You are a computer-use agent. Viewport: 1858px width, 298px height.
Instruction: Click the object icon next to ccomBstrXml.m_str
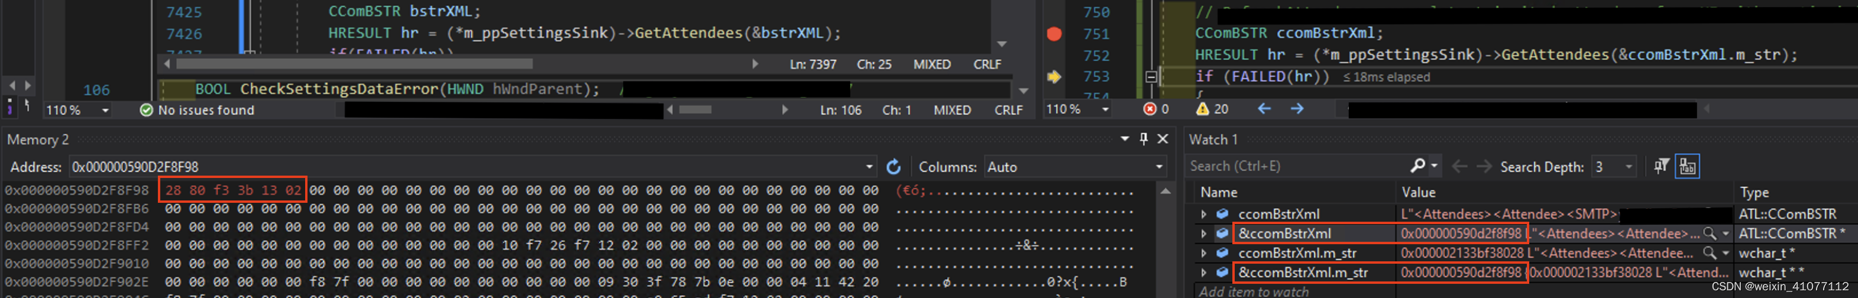click(x=1222, y=253)
